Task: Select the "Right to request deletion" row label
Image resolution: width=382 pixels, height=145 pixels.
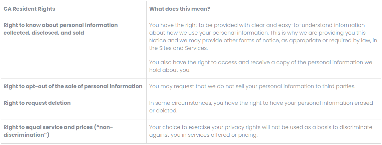Action: [x=37, y=103]
